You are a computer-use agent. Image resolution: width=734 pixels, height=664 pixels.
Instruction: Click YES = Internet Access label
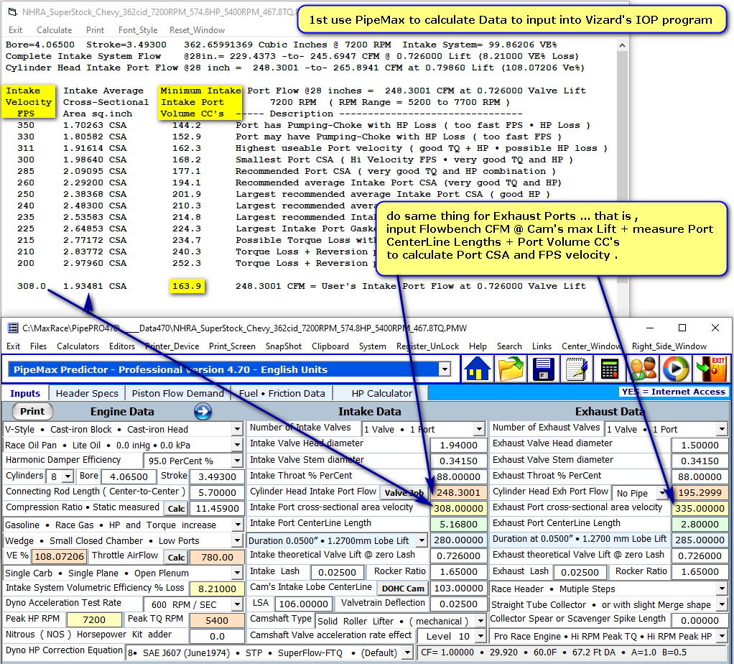(673, 392)
